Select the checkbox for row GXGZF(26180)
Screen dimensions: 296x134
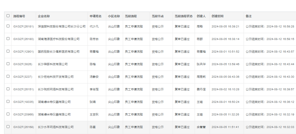[8, 39]
